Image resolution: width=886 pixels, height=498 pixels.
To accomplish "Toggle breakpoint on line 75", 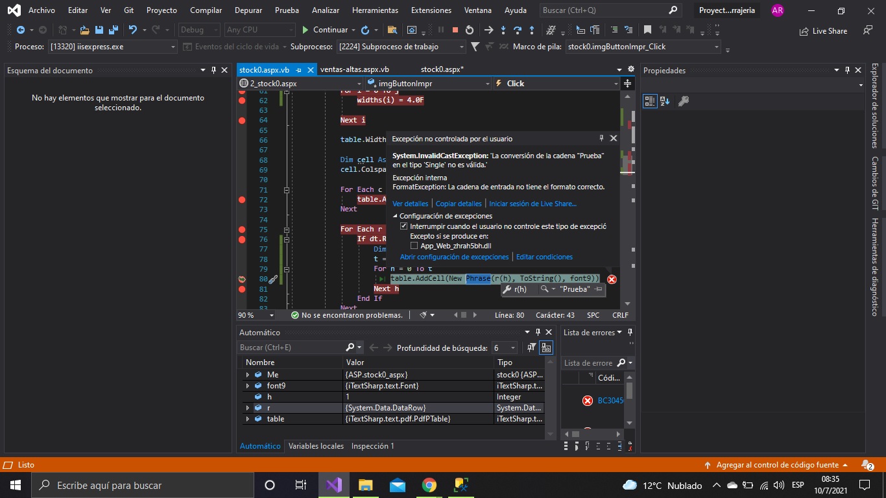I will (242, 230).
